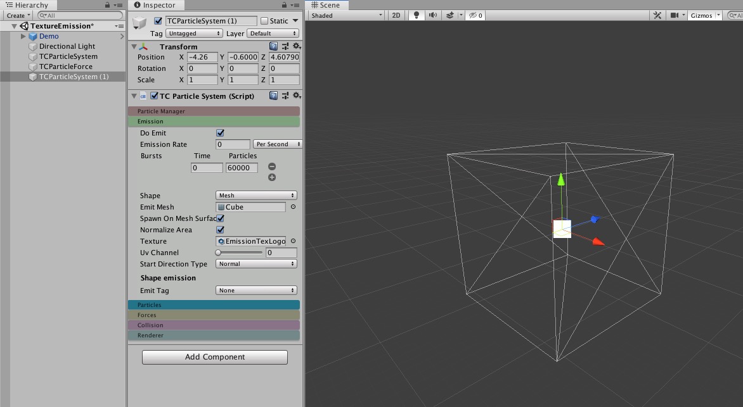Open Per Second emission rate dropdown
Screen dimensions: 743x407
click(x=277, y=144)
